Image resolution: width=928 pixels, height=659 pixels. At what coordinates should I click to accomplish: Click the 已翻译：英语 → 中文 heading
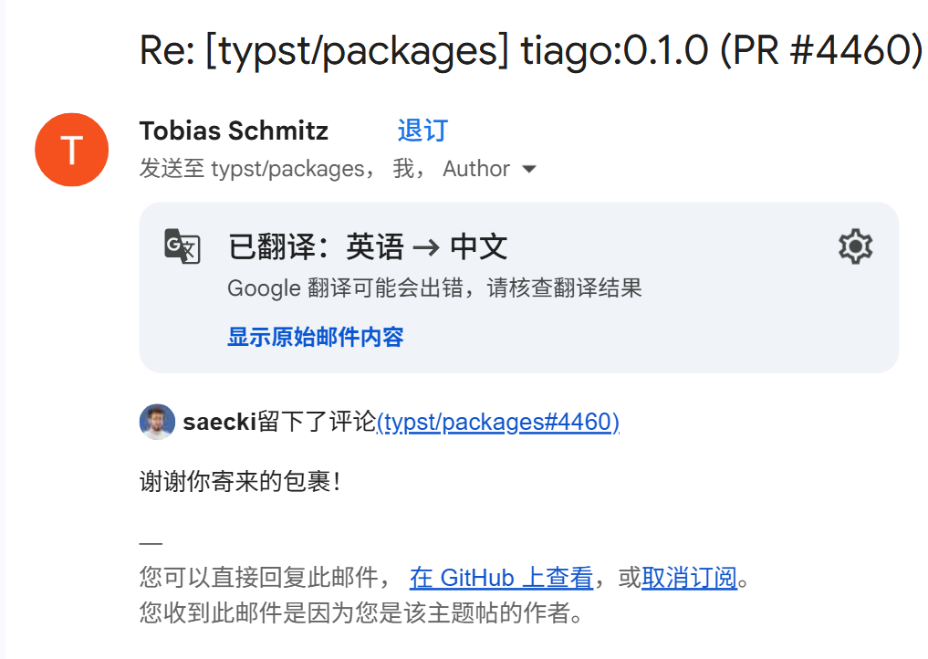368,246
